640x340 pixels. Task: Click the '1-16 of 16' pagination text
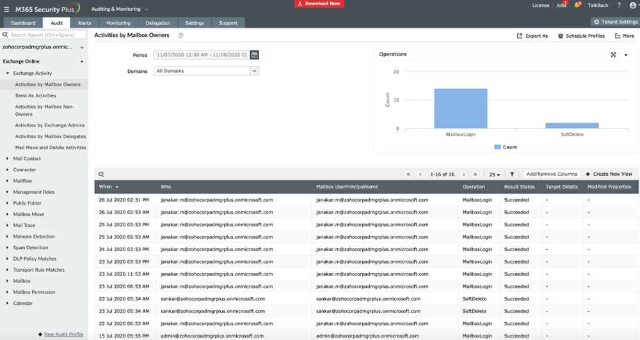pos(442,174)
